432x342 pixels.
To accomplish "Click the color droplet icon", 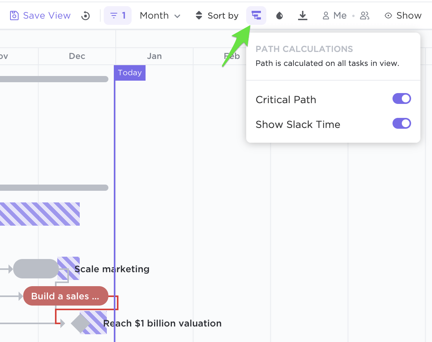I will click(x=279, y=16).
